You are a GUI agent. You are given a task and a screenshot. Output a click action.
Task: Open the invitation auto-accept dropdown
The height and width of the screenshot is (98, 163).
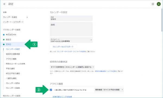click(72, 67)
